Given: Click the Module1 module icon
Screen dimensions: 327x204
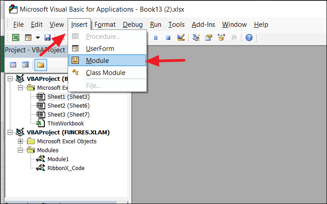Looking at the screenshot, I should point(41,159).
